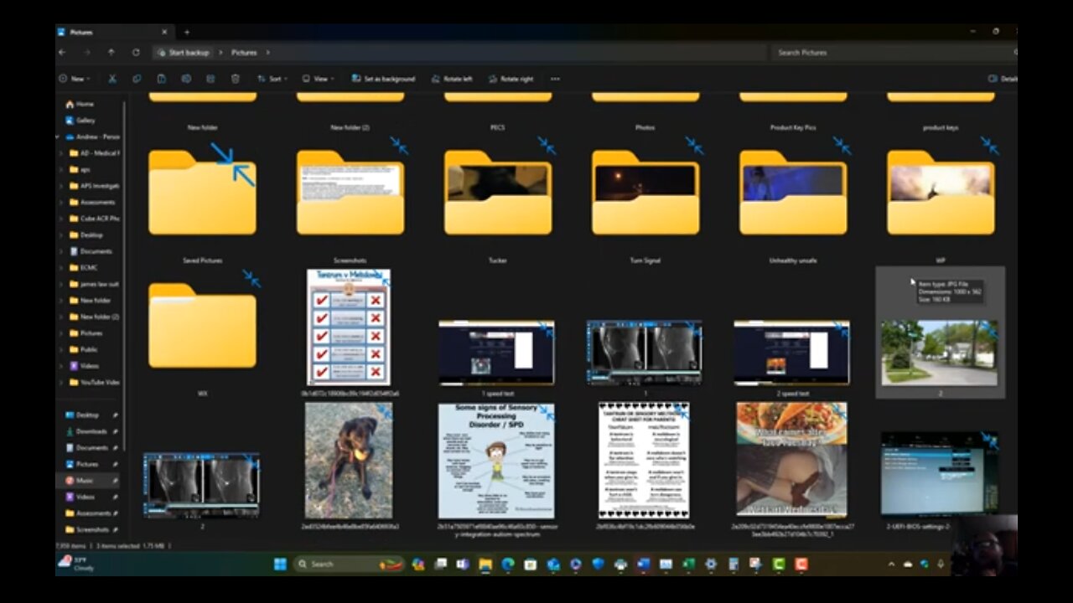Select the dog photo thumbnail
Viewport: 1073px width, 603px height.
coord(348,461)
